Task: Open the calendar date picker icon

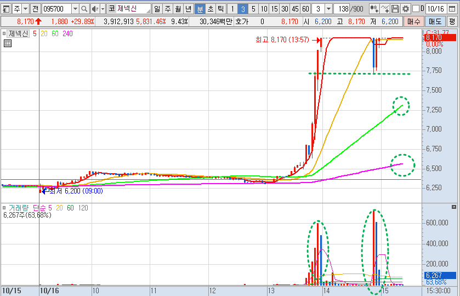Action: (x=452, y=9)
